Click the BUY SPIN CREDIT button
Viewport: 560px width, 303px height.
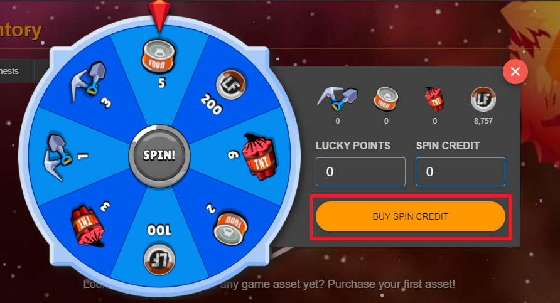click(411, 216)
